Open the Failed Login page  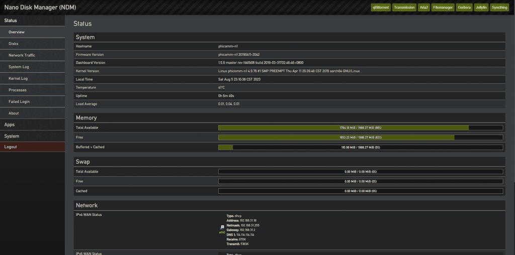pos(19,101)
